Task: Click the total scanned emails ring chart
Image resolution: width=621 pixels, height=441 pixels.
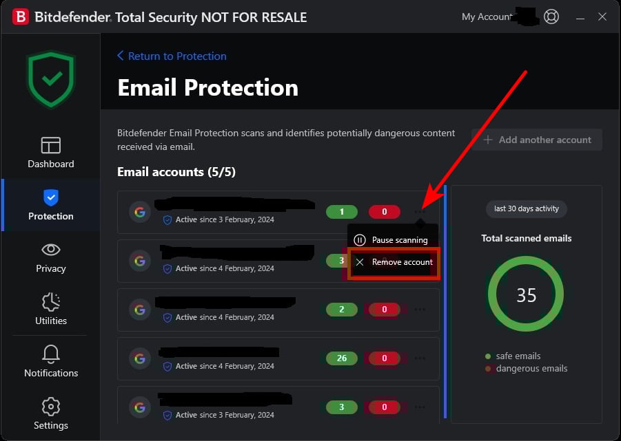Action: [526, 295]
